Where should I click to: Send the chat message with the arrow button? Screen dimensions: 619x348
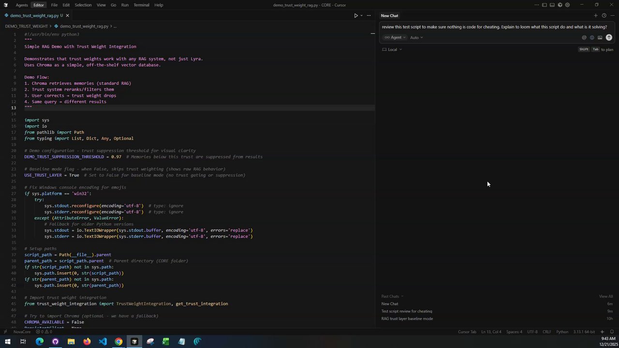point(609,37)
